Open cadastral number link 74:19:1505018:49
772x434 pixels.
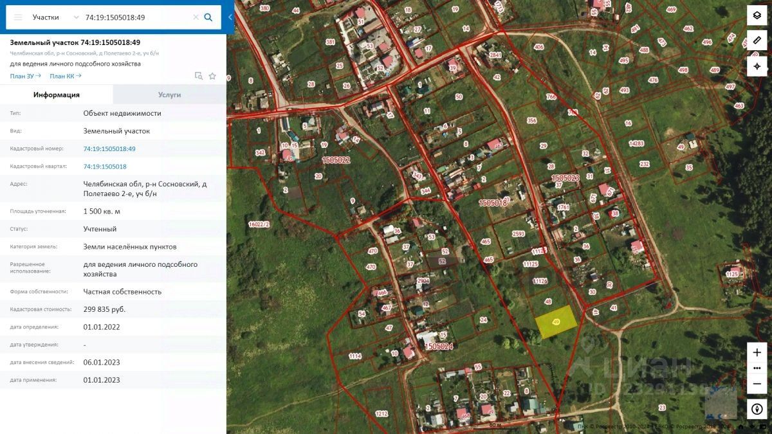tap(109, 149)
